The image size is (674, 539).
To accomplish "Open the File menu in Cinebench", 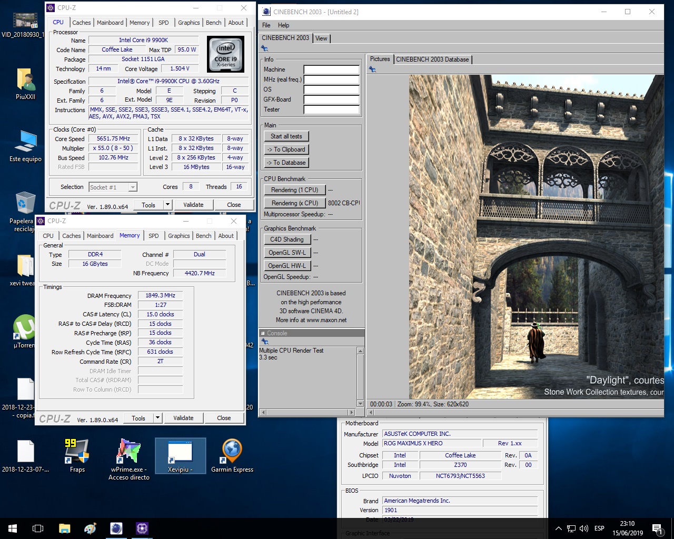I will (x=266, y=25).
